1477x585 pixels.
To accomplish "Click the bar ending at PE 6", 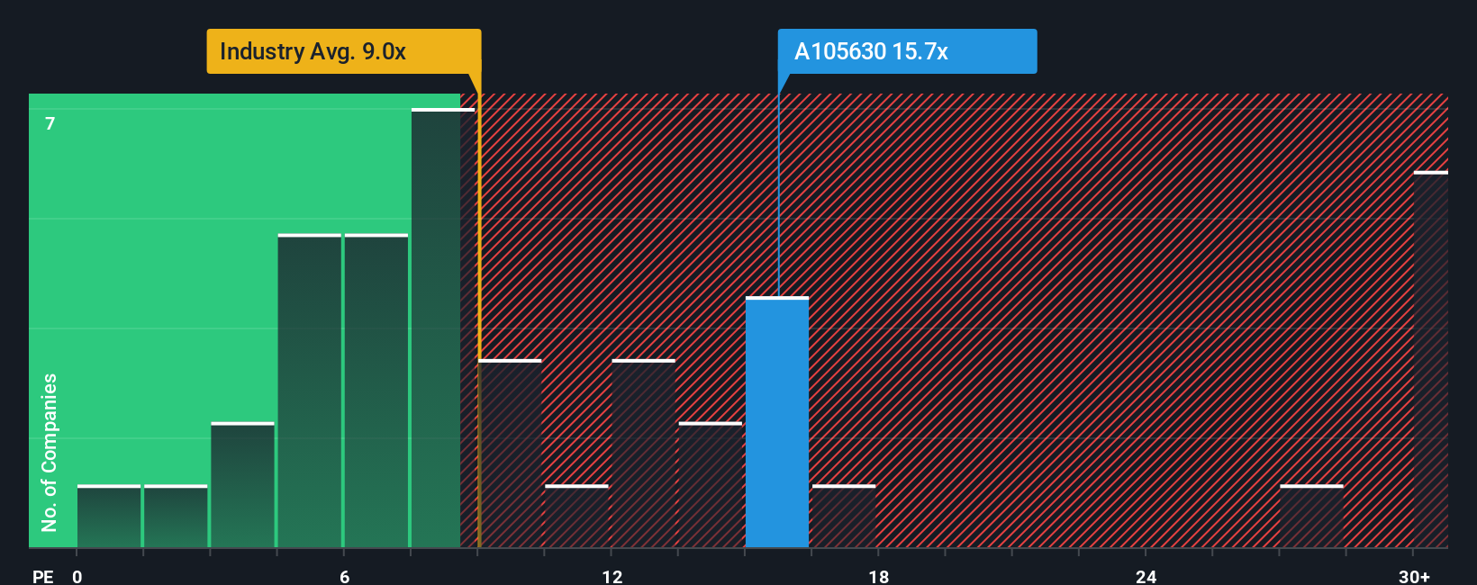I will pyautogui.click(x=310, y=391).
